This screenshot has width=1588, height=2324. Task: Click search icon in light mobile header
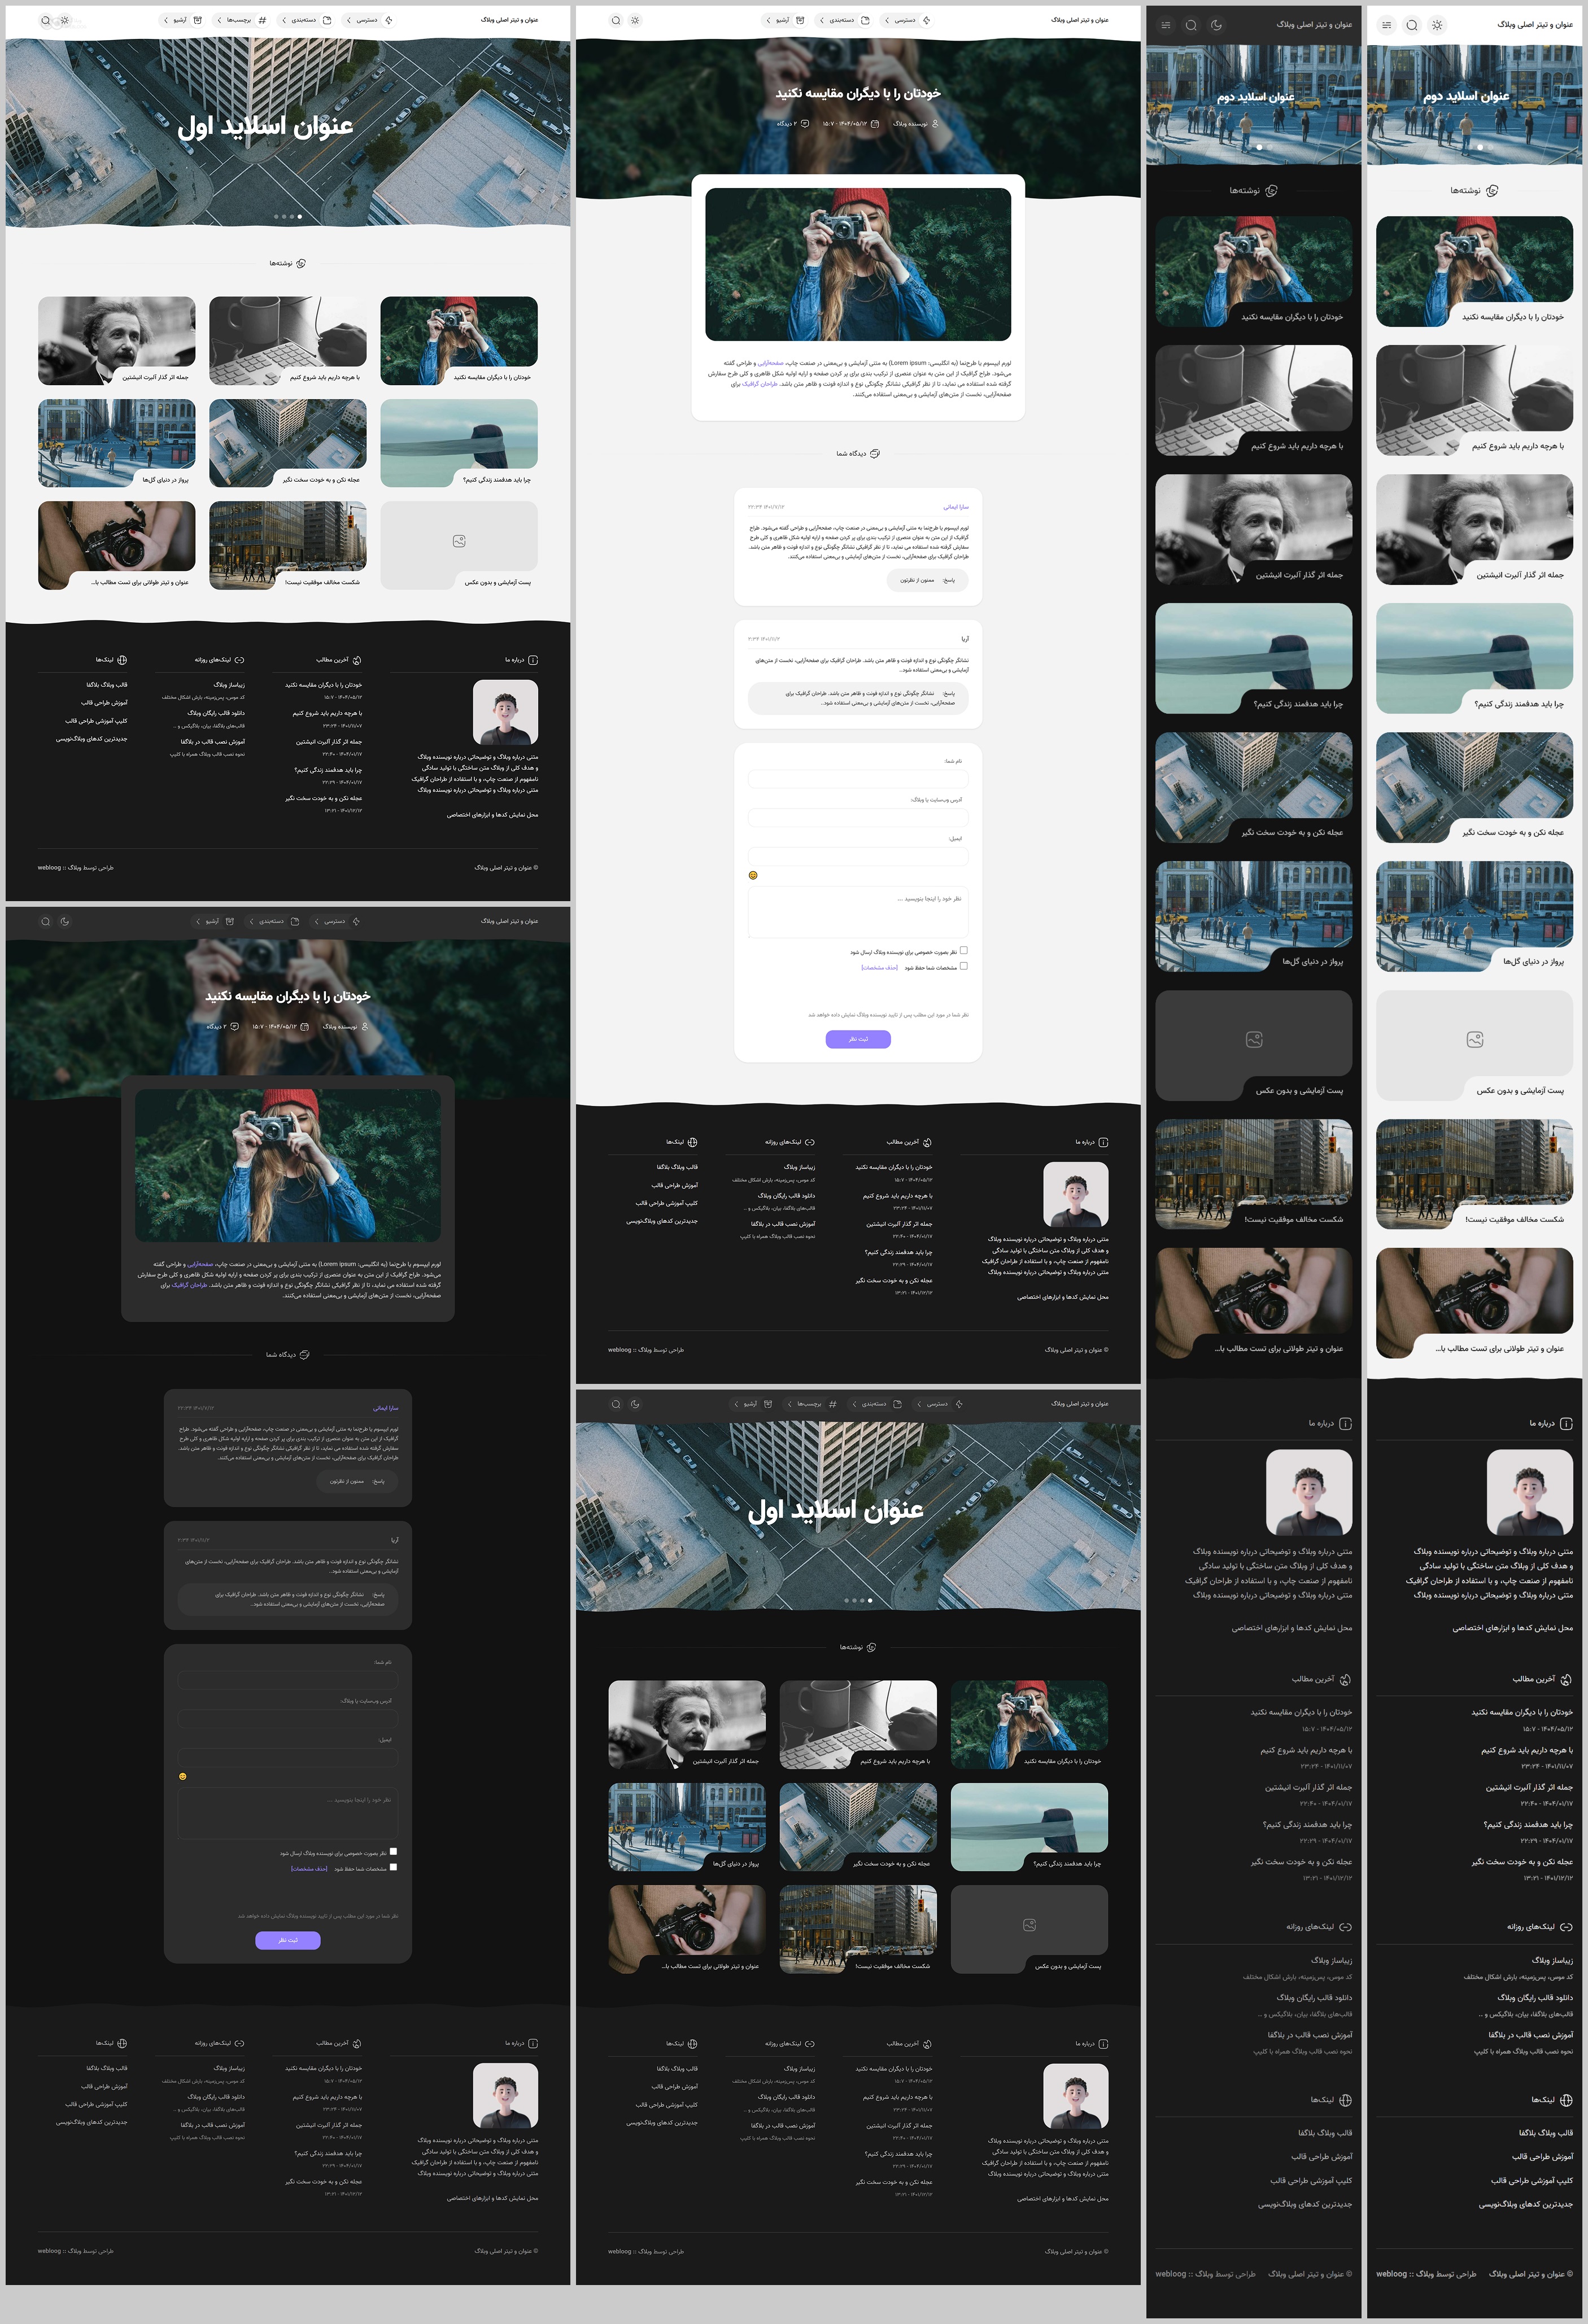pyautogui.click(x=1412, y=25)
